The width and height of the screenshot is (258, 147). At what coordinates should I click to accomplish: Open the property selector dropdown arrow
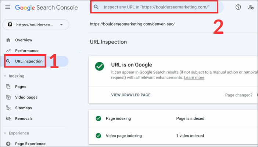tap(61, 25)
